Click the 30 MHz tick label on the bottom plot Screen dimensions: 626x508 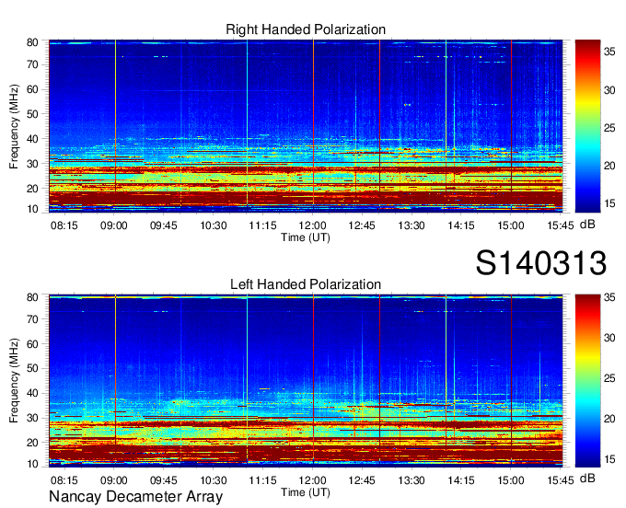point(32,418)
